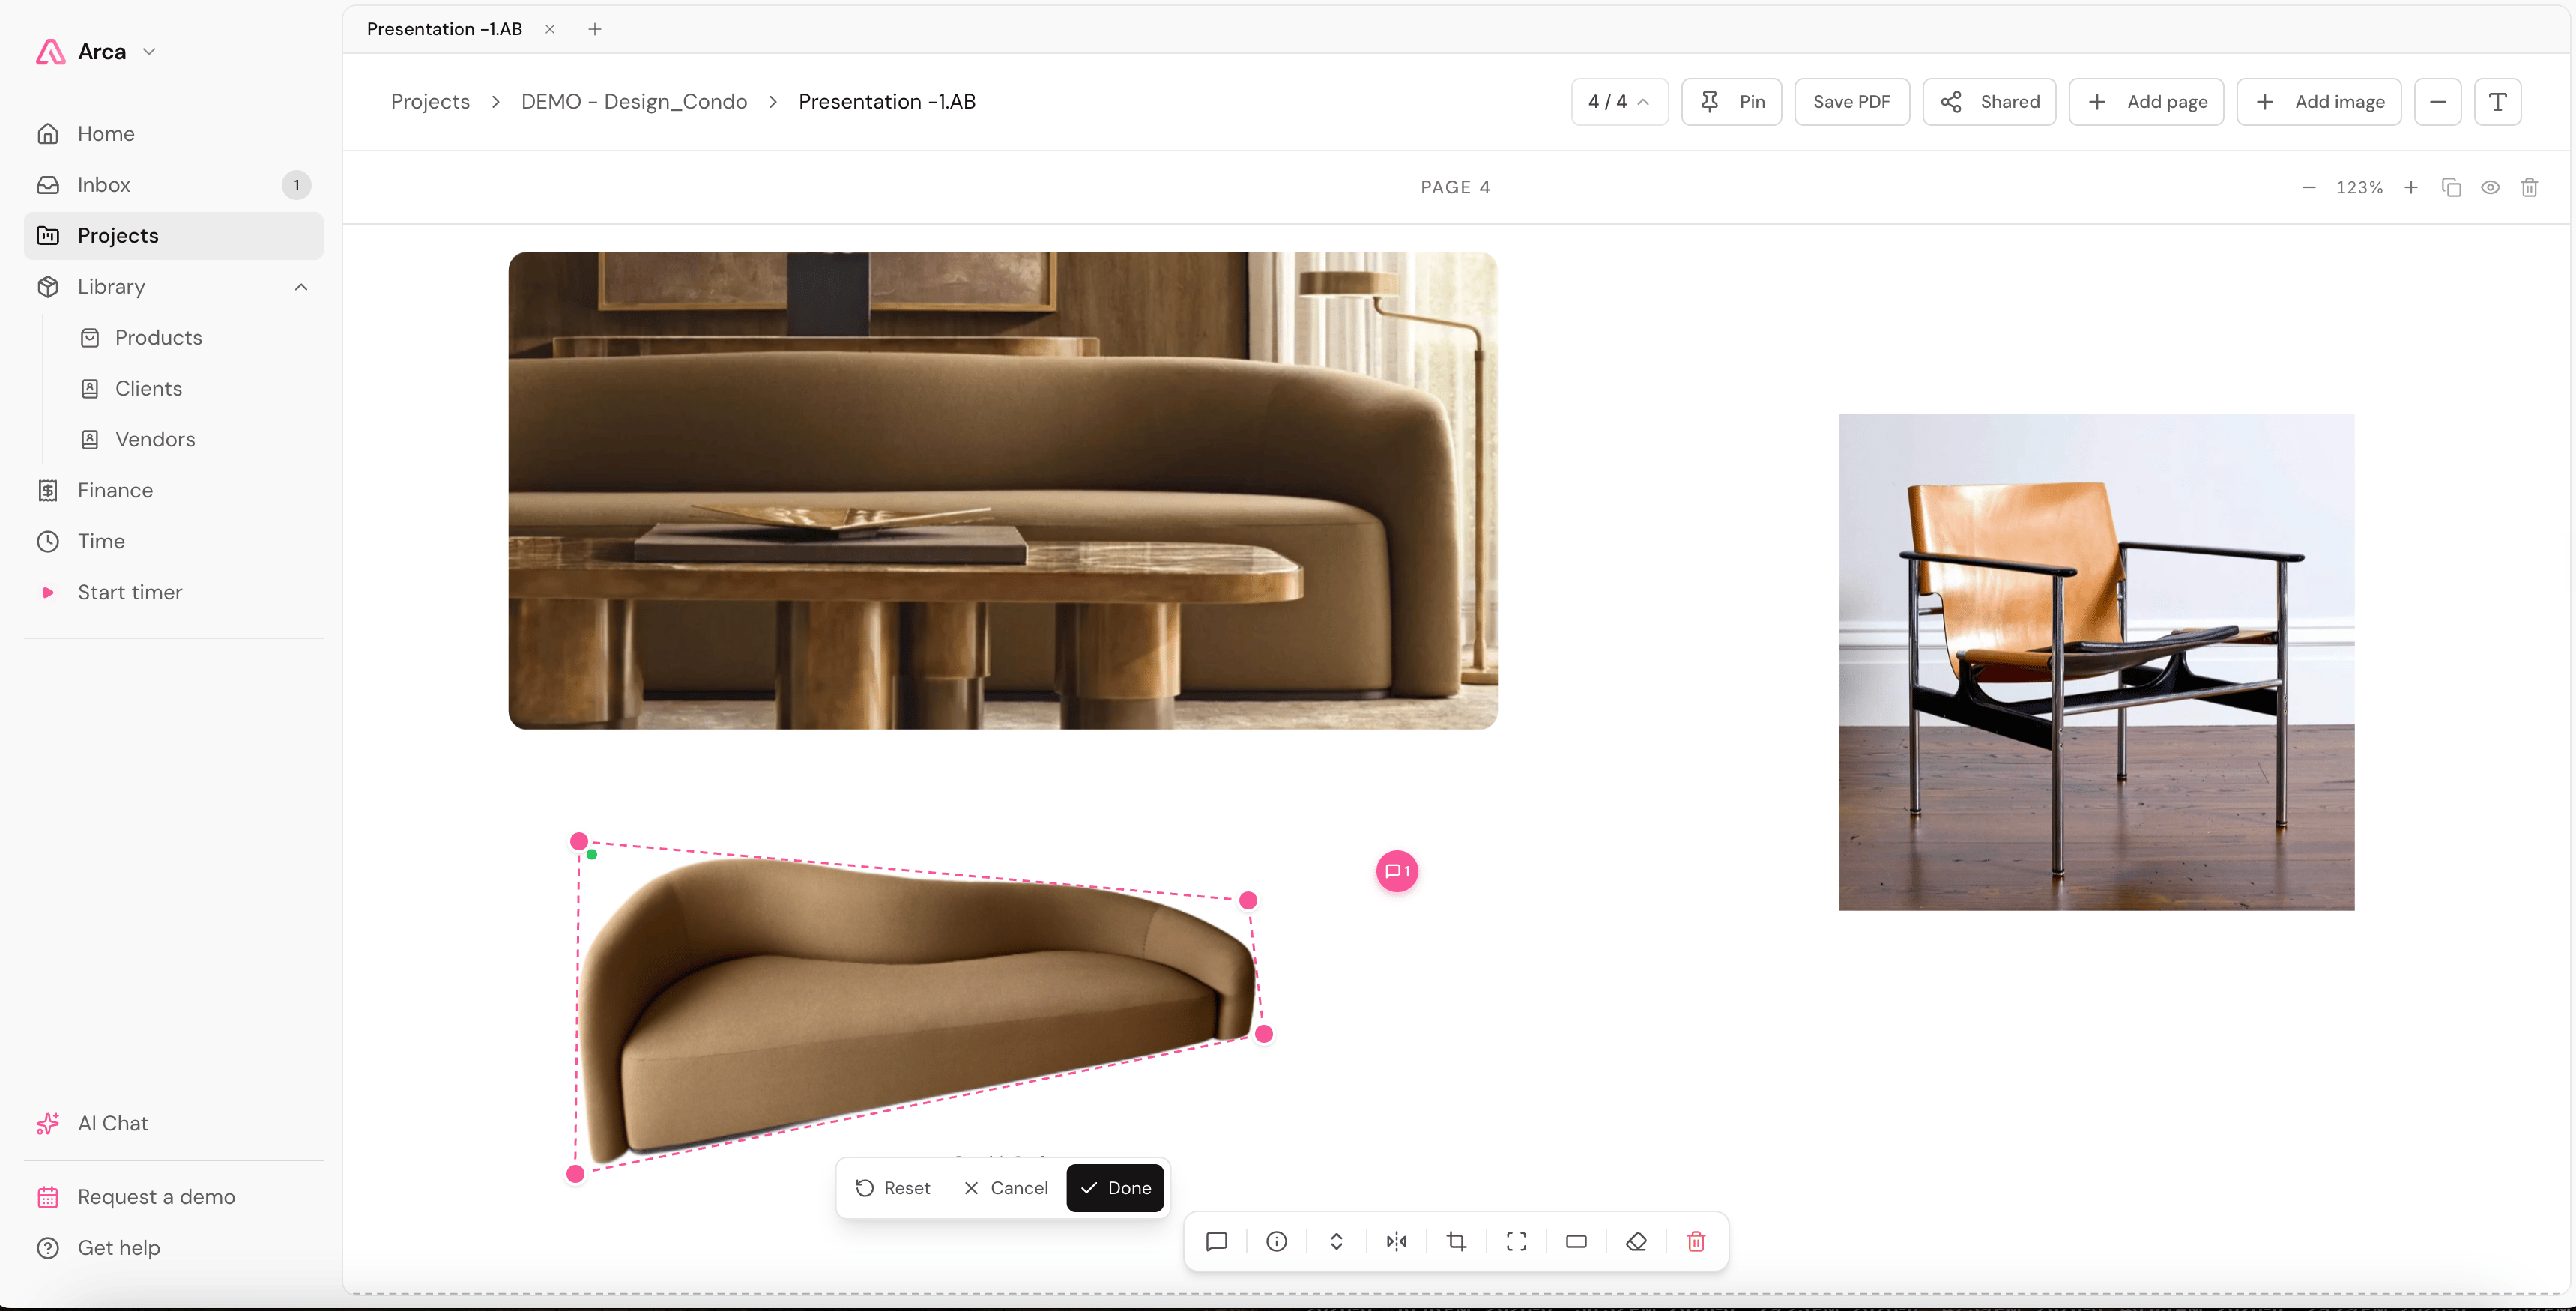Click the text tool T button
Image resolution: width=2576 pixels, height=1311 pixels.
click(x=2497, y=102)
